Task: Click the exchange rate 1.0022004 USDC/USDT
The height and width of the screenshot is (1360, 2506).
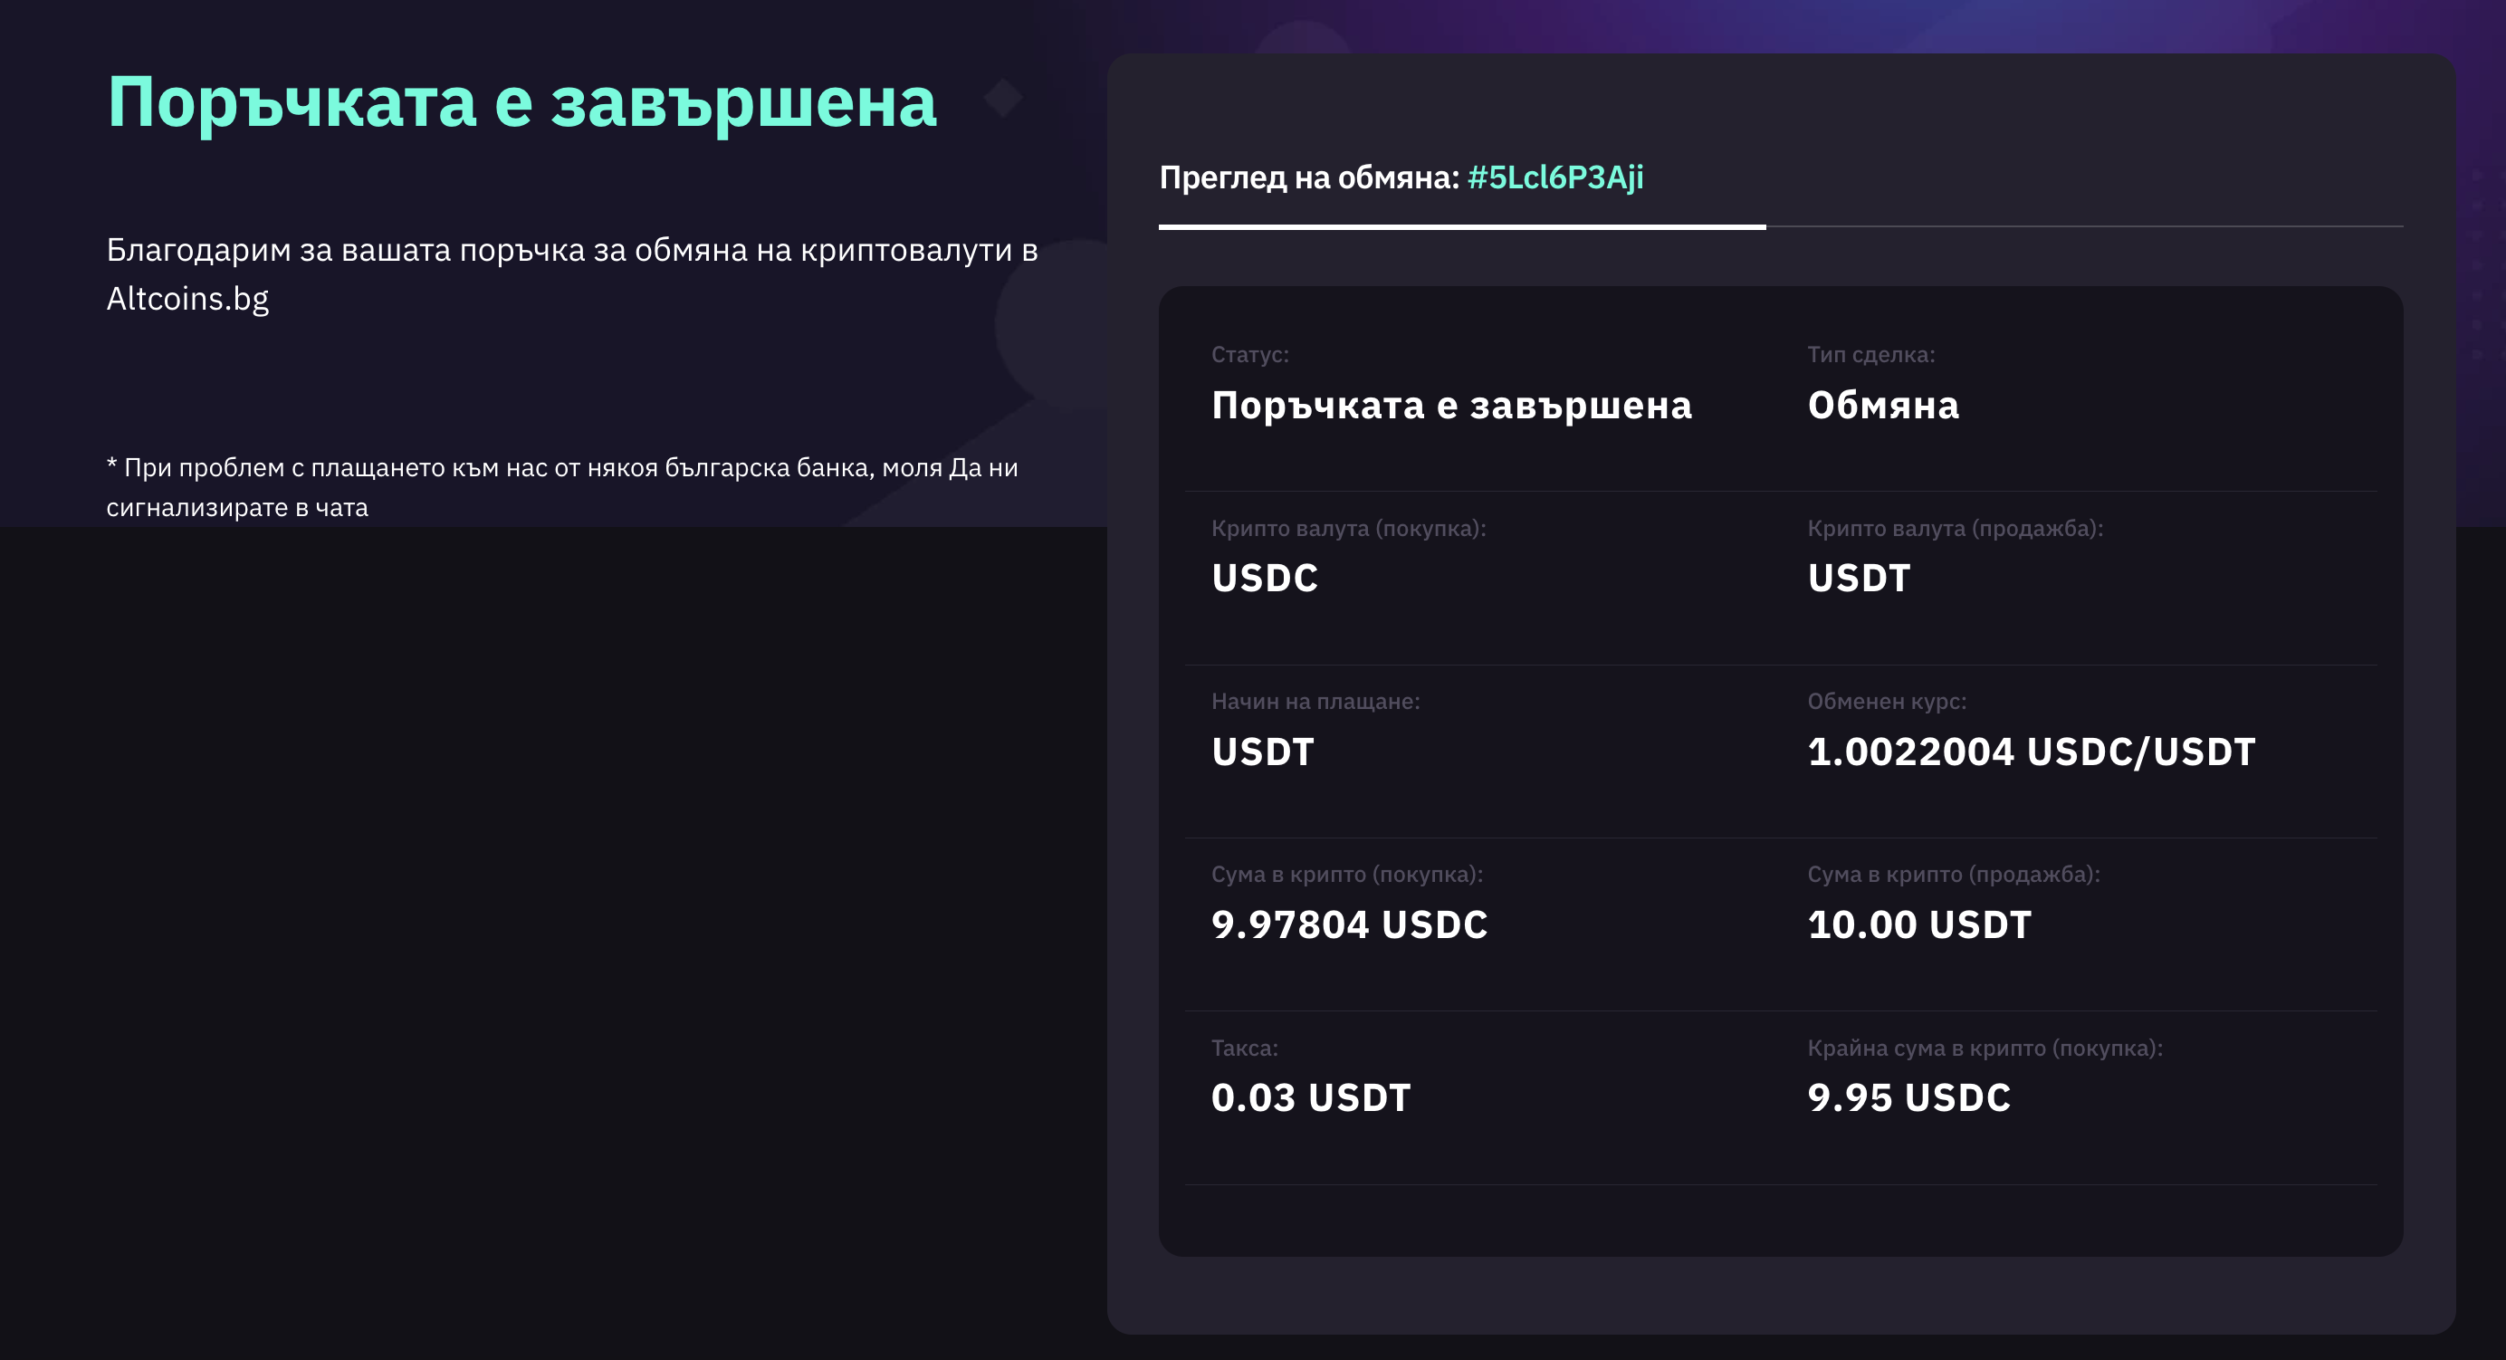Action: 2031,751
